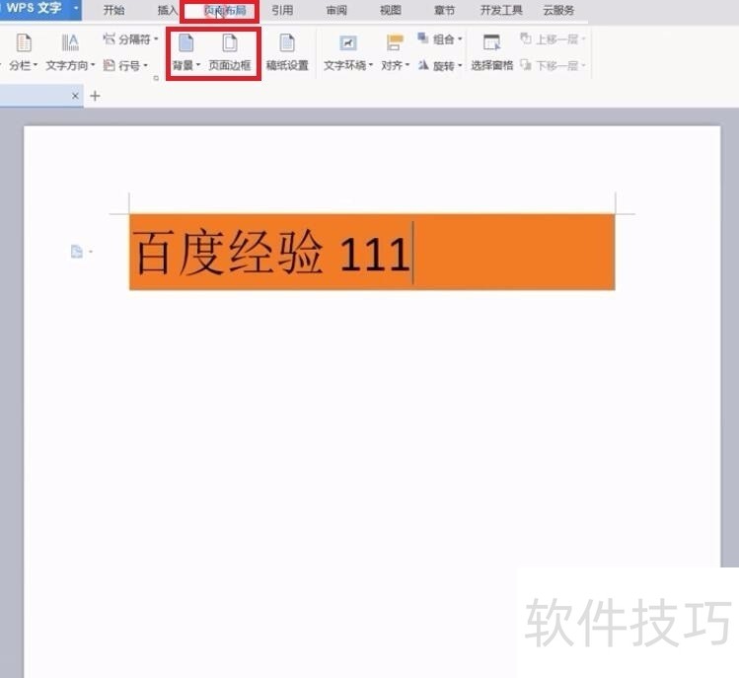The width and height of the screenshot is (739, 678).
Task: Click the 背景 background icon
Action: [185, 42]
